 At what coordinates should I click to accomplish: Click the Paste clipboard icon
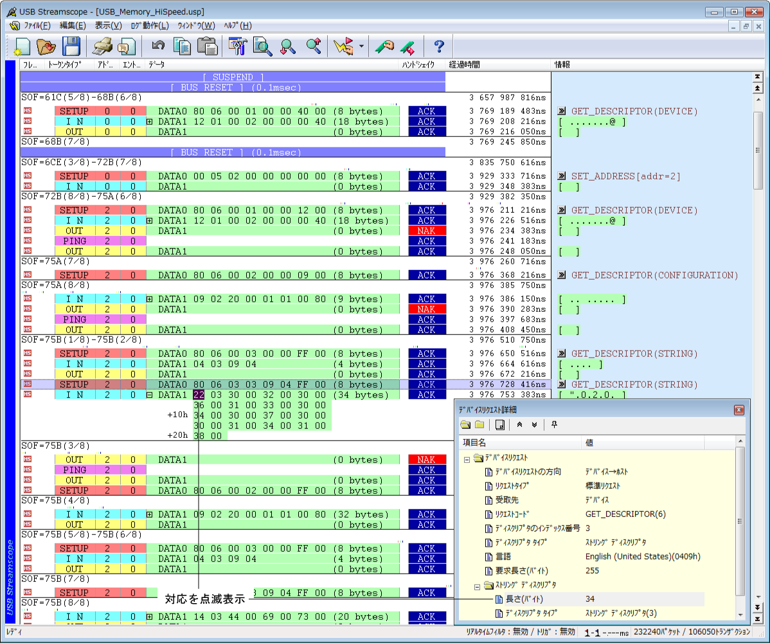pyautogui.click(x=207, y=47)
